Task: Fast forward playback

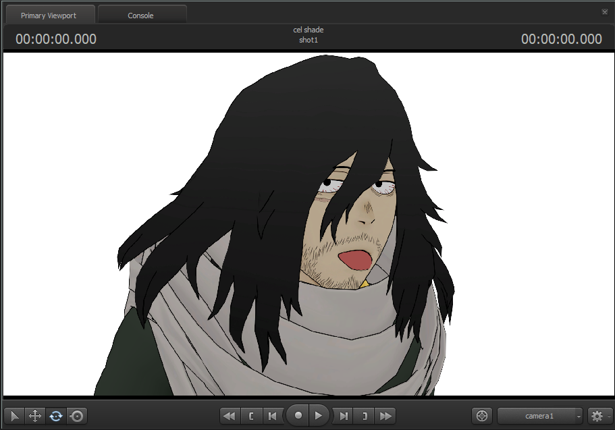Action: (385, 416)
